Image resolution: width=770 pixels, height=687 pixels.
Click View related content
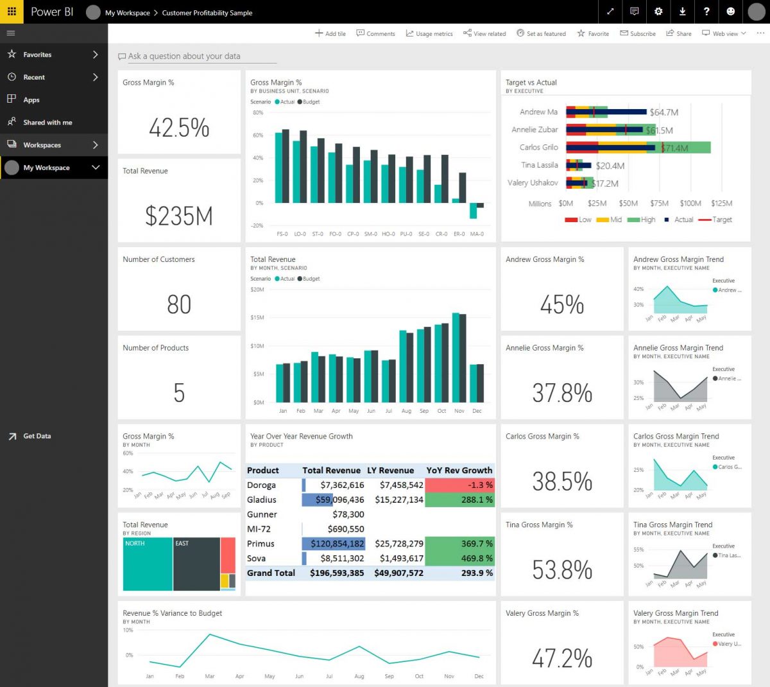484,33
